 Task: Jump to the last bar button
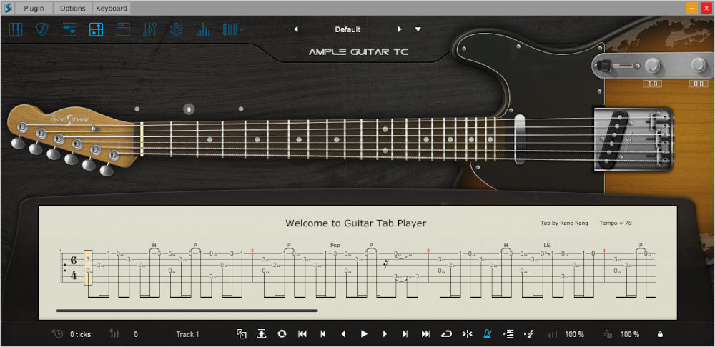coord(426,334)
